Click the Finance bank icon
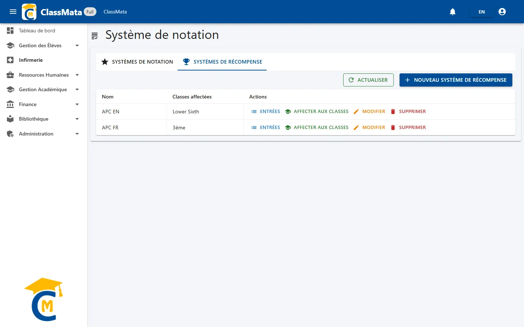Viewport: 524px width, 327px height. (10, 104)
